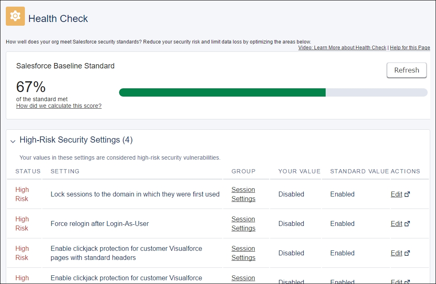This screenshot has width=436, height=284.
Task: Open Session Settings group for Lock sessions row
Action: pyautogui.click(x=243, y=194)
